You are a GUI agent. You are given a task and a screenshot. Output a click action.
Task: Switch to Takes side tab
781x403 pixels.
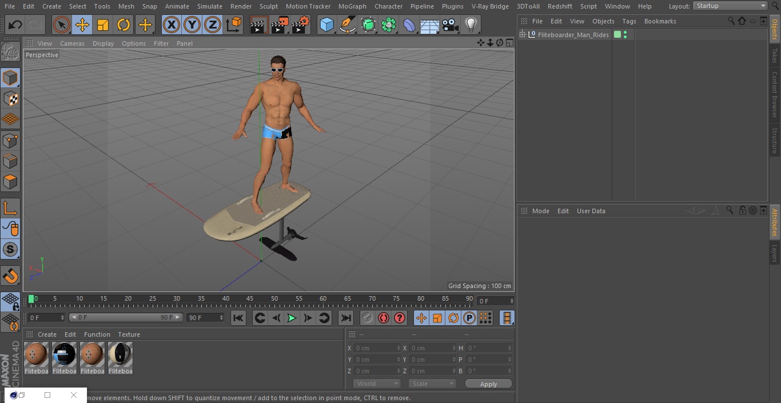tap(775, 55)
